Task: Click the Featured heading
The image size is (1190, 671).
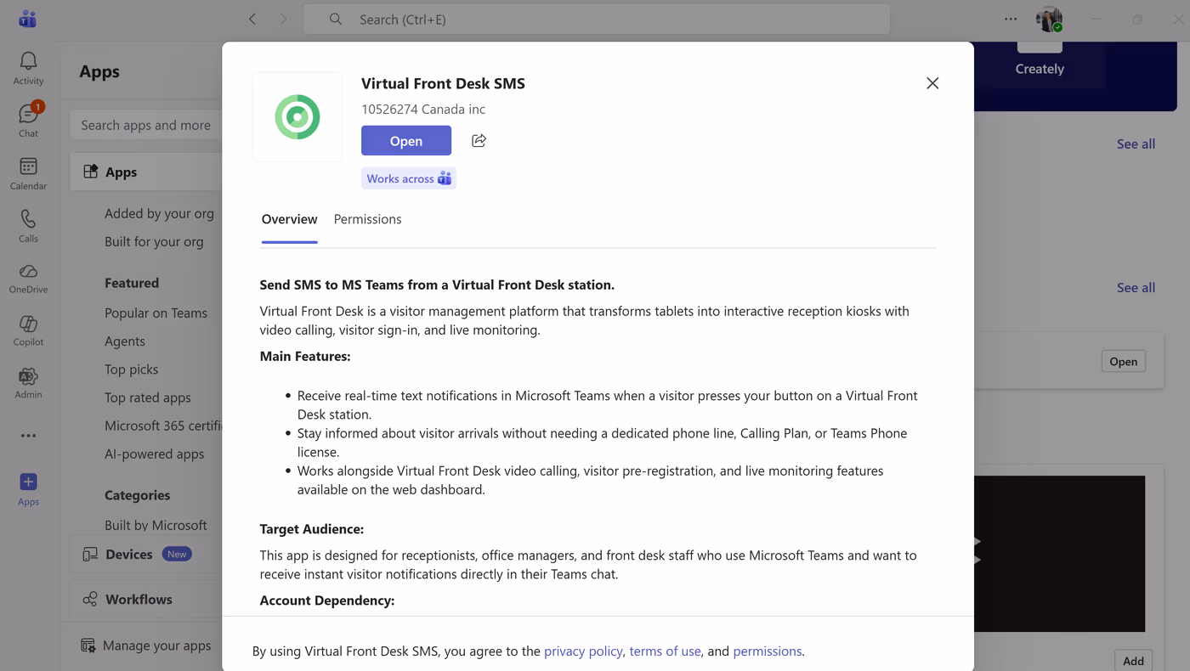Action: click(132, 283)
